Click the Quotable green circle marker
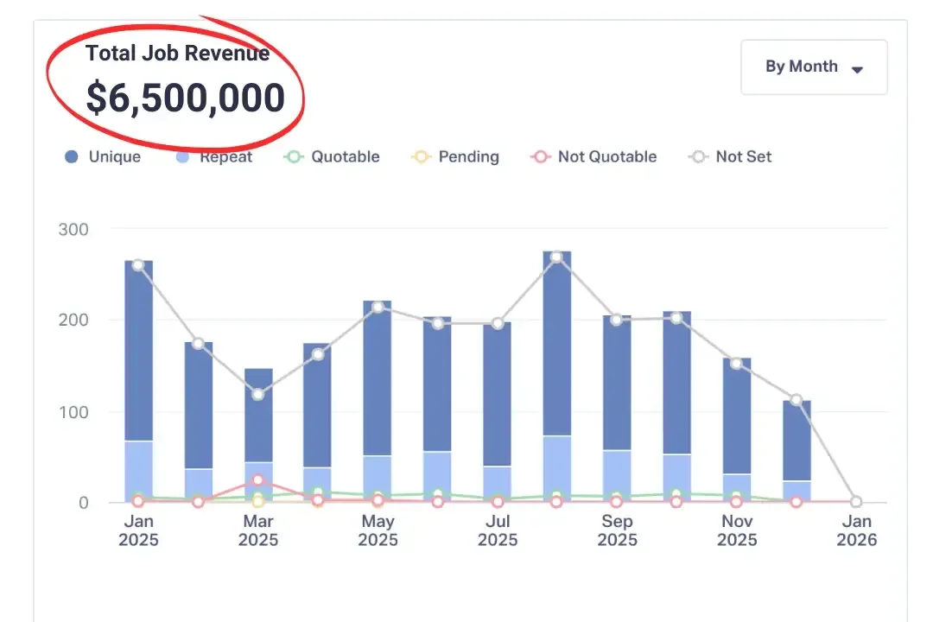 [293, 156]
